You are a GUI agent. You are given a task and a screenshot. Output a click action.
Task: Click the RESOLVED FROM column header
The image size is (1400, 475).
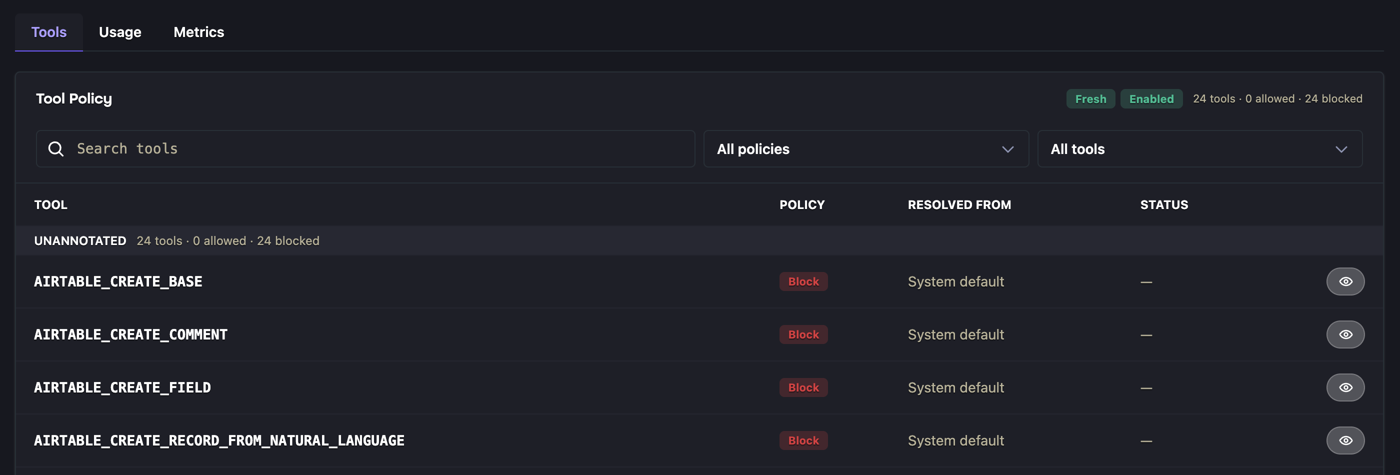[959, 205]
